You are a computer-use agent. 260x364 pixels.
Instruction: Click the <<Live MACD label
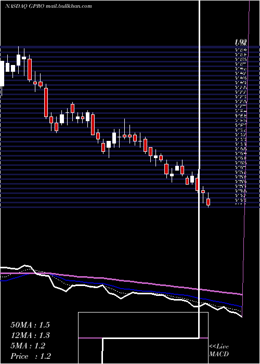[219, 350]
